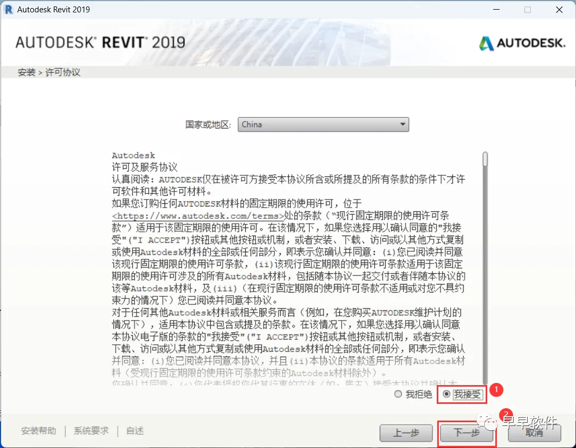
Task: Open the 安装帮助 installation help link
Action: pos(39,431)
